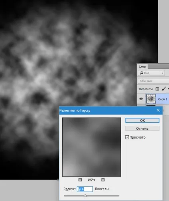The image size is (169, 201).
Task: Toggle the Просмотр preview checkbox
Action: pyautogui.click(x=127, y=137)
